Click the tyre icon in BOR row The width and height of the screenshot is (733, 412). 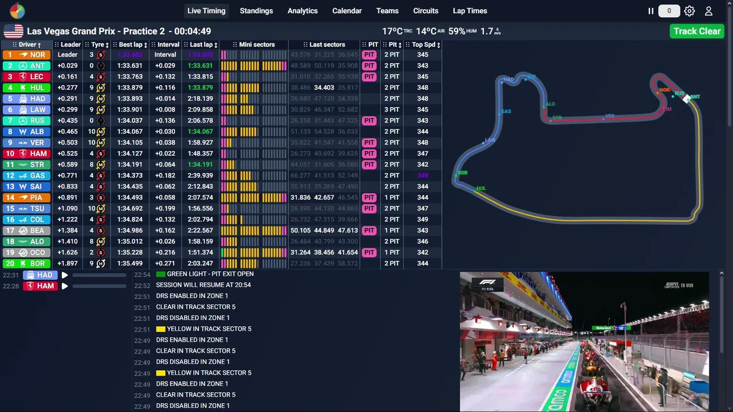click(101, 263)
